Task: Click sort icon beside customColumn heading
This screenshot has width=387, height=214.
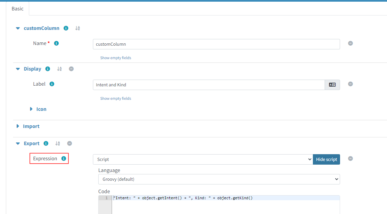Action: pyautogui.click(x=77, y=28)
